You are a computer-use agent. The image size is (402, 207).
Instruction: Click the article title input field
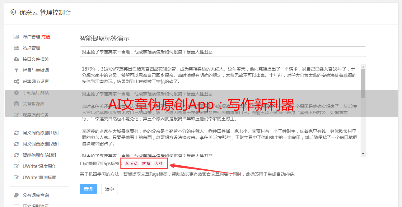point(223,52)
